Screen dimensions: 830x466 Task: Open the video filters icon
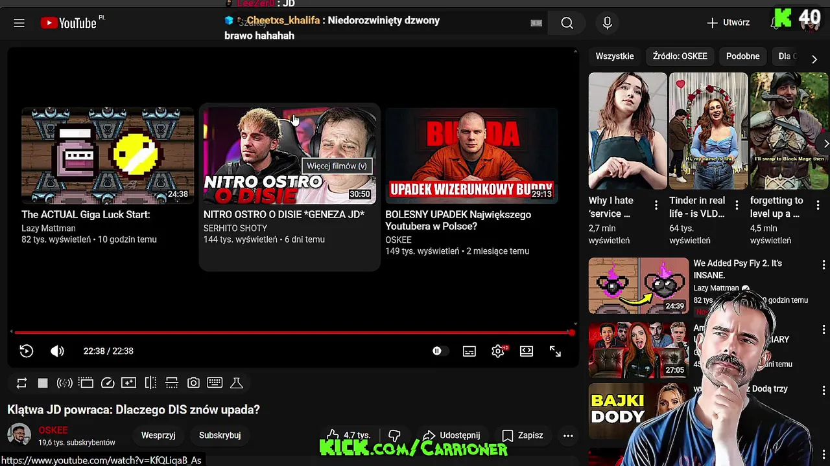[x=129, y=383]
